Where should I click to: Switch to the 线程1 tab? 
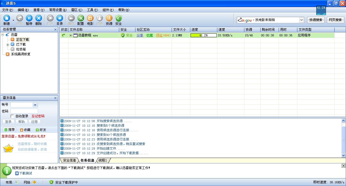(x=103, y=160)
